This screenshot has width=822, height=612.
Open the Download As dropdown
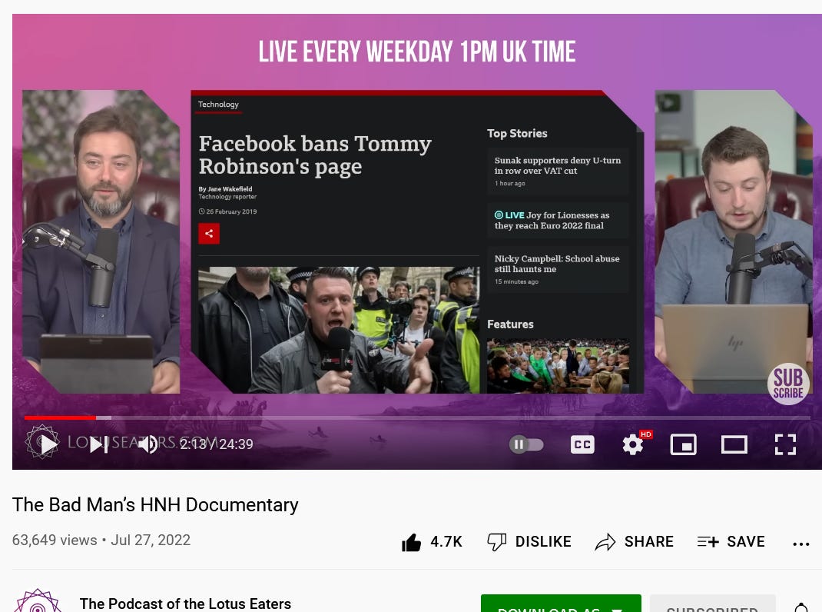561,604
